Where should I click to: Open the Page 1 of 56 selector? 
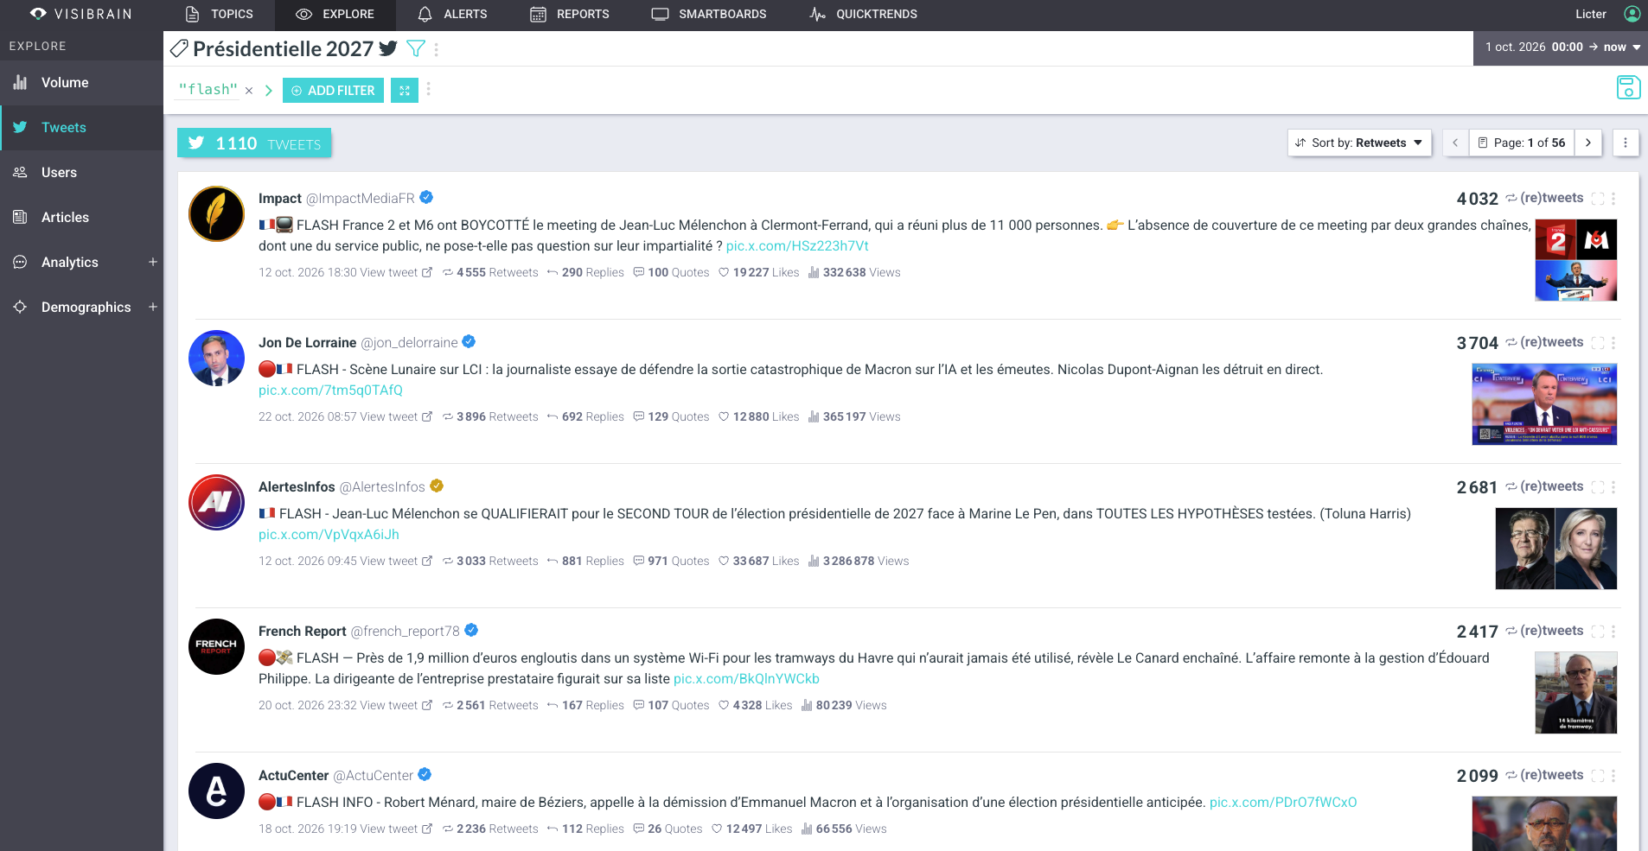click(x=1522, y=143)
